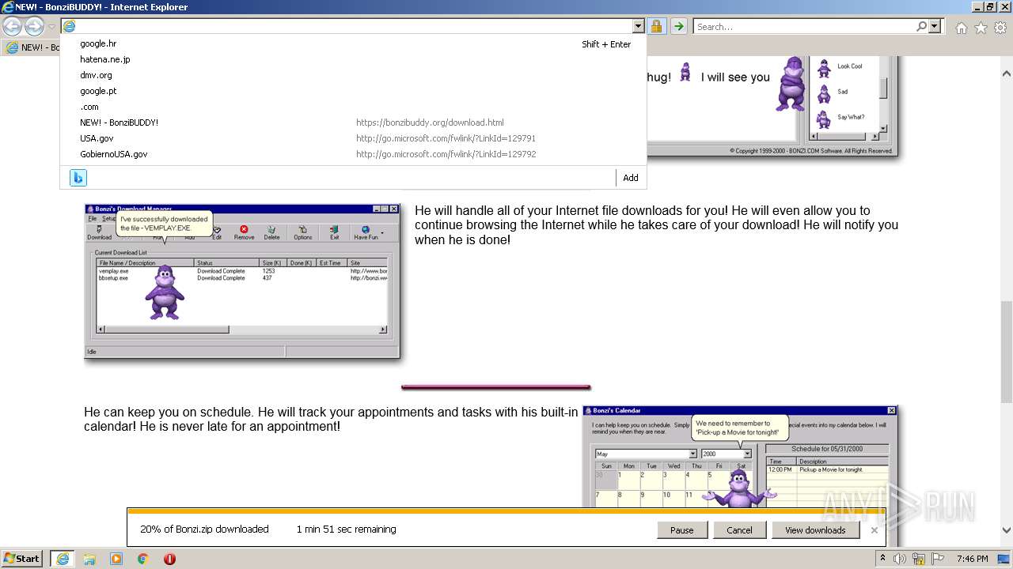1013x569 pixels.
Task: Click the browser Back arrow button
Action: pyautogui.click(x=13, y=26)
